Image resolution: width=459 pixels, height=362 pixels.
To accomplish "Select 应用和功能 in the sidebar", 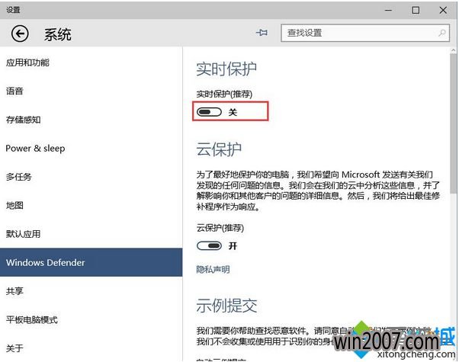I will (x=29, y=62).
